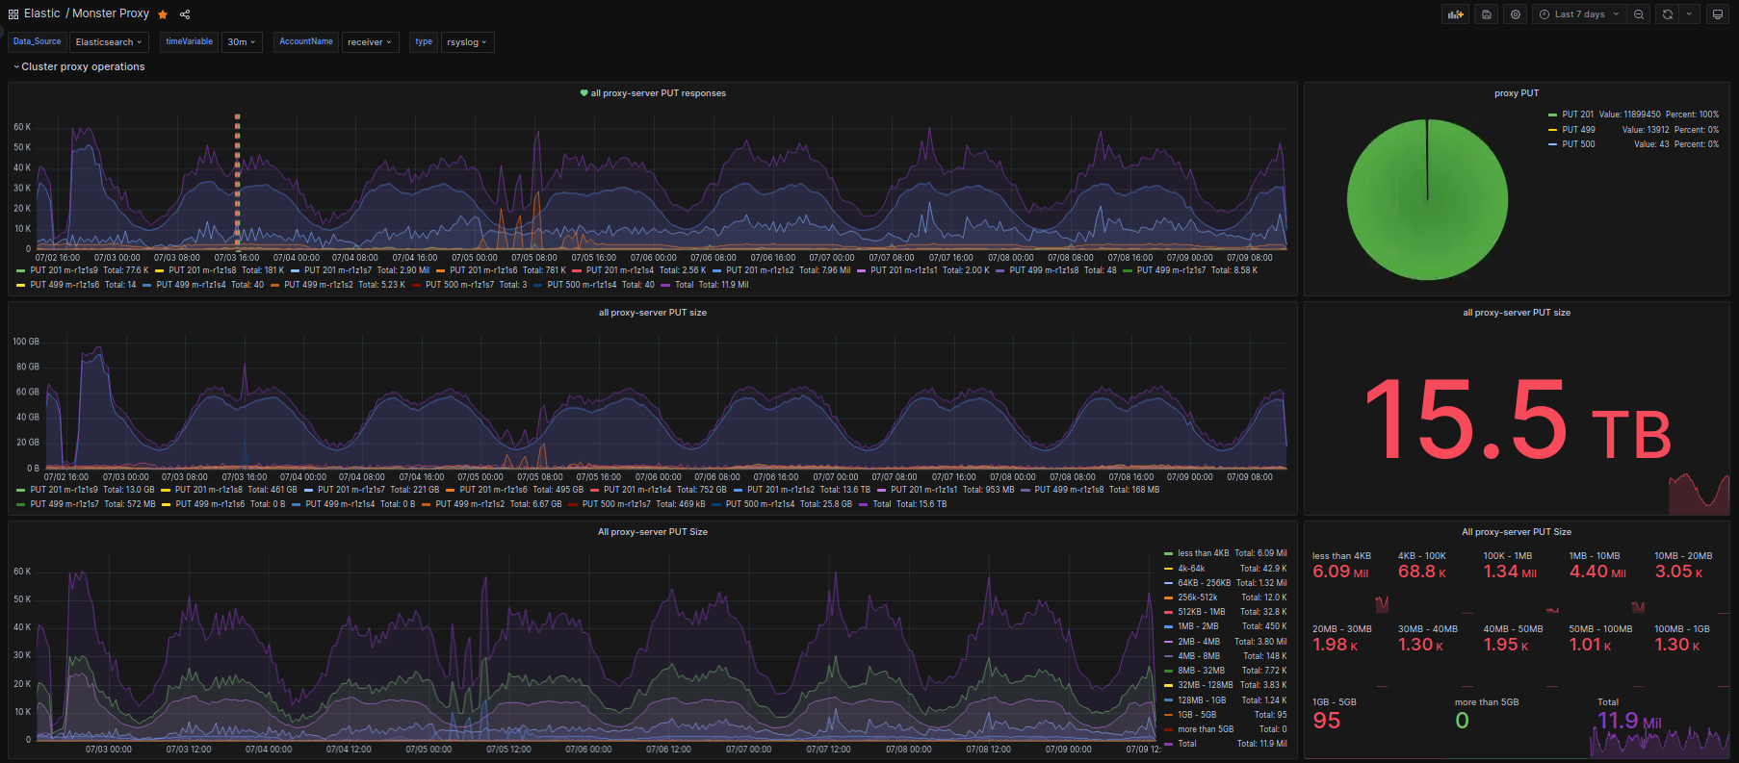Click 'PUT 201 m-r1z1s7 Total: 2.90 Mil' legend entry
Screen dimensions: 1739x763
click(360, 270)
